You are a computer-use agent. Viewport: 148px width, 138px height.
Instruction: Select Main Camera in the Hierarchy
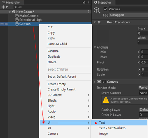point(29,16)
